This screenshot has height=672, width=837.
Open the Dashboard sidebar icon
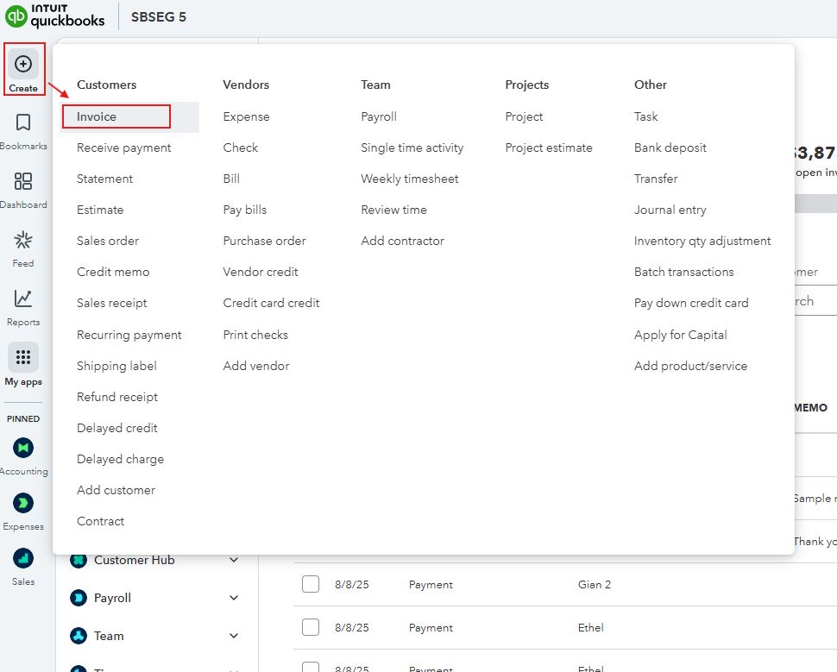click(23, 181)
